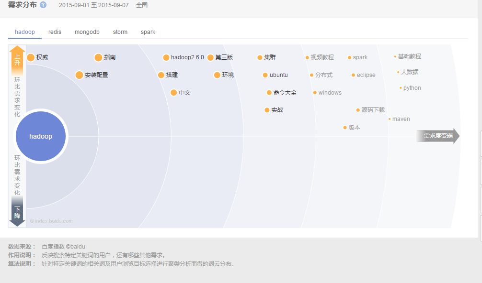Click the tiny dot beside 大数据
Viewport: 482px width, 283px height.
click(x=398, y=72)
